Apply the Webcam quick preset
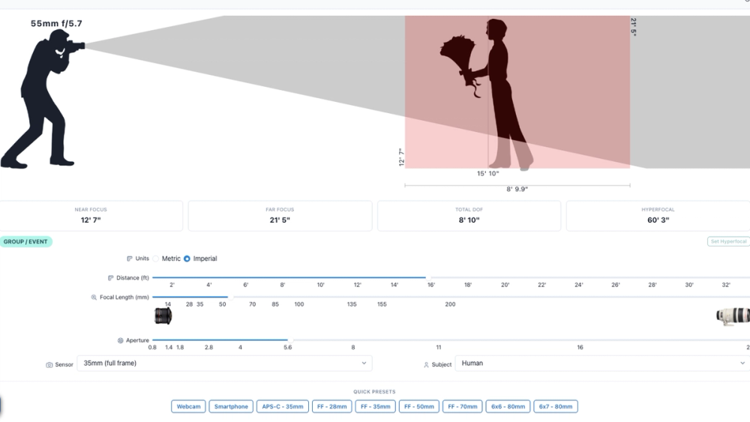The image size is (750, 422). click(x=188, y=407)
